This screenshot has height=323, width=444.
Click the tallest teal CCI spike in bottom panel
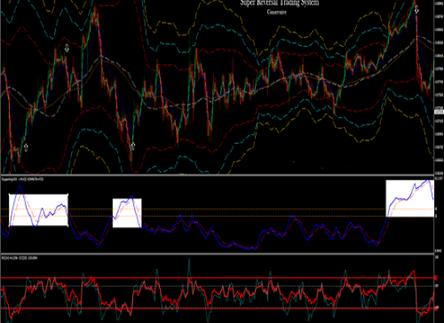point(189,260)
